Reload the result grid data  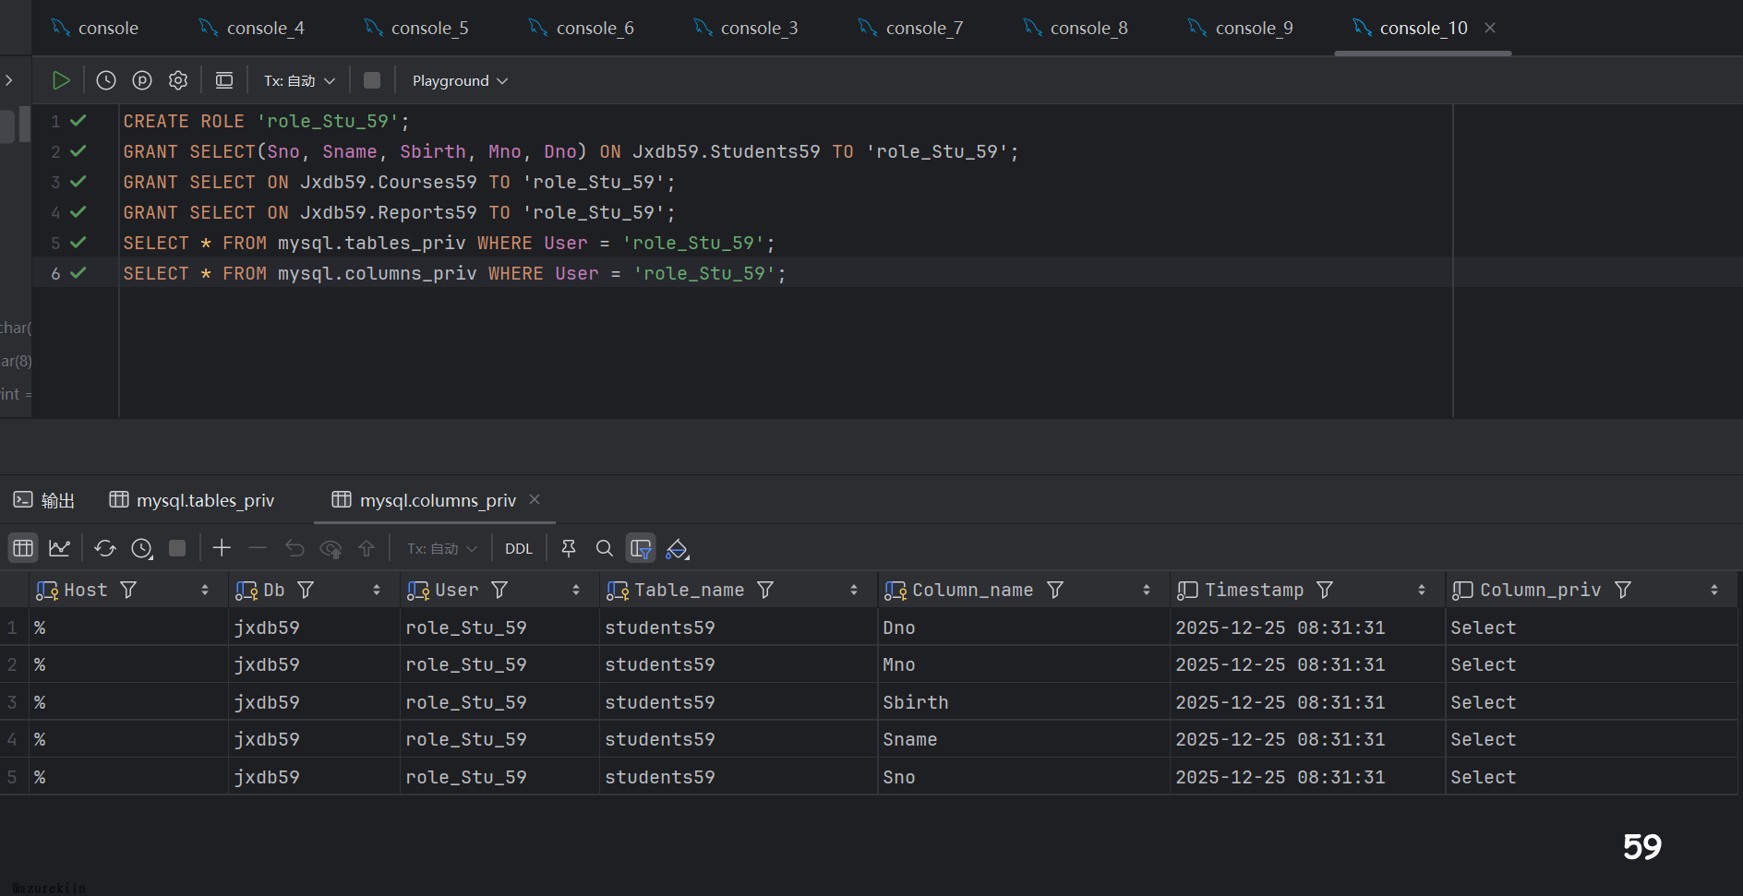click(105, 549)
